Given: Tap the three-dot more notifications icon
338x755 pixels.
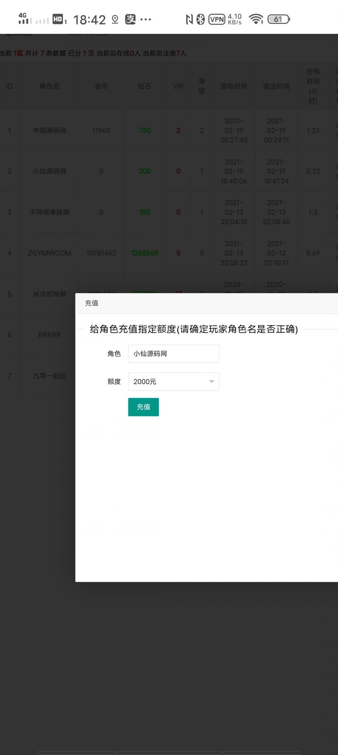Looking at the screenshot, I should click(x=146, y=19).
